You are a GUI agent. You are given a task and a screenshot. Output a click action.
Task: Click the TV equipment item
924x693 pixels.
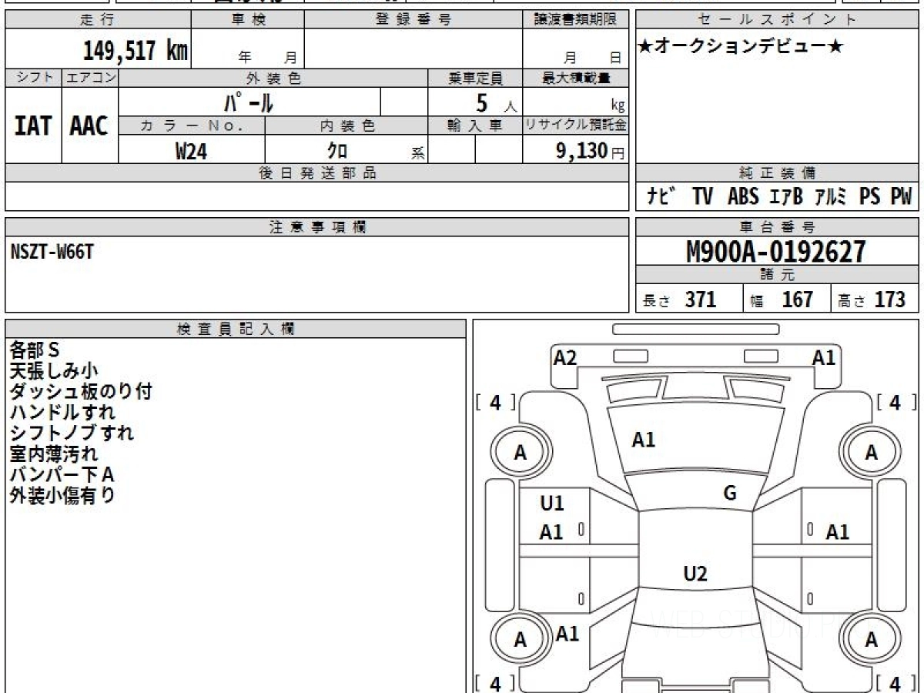tap(702, 197)
